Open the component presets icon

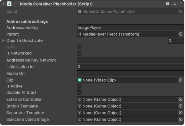174,4
